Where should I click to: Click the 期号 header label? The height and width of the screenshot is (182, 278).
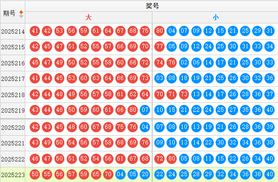[9, 13]
